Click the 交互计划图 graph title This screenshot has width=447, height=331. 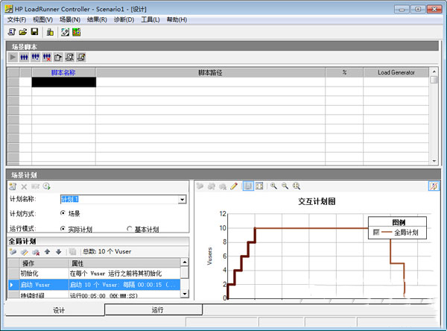pyautogui.click(x=317, y=201)
